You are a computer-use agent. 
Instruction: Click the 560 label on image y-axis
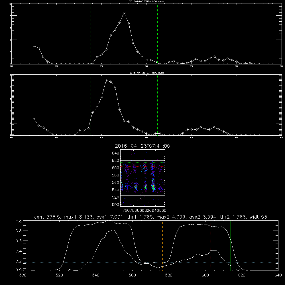click(x=116, y=182)
